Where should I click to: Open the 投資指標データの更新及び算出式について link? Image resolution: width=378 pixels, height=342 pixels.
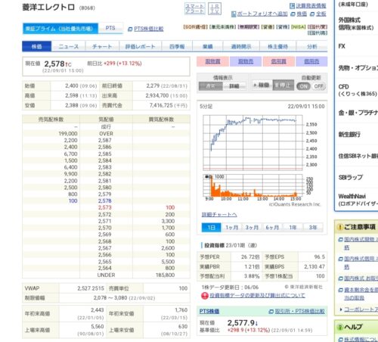(x=257, y=295)
